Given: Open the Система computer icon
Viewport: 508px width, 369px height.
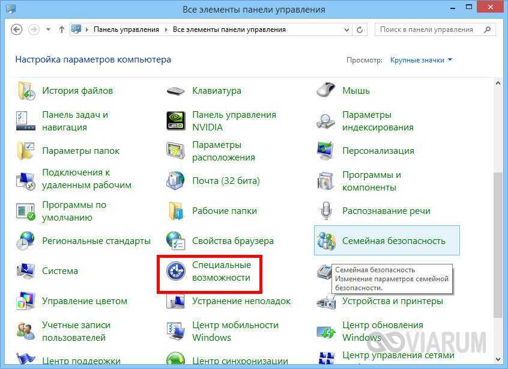Looking at the screenshot, I should (x=26, y=271).
